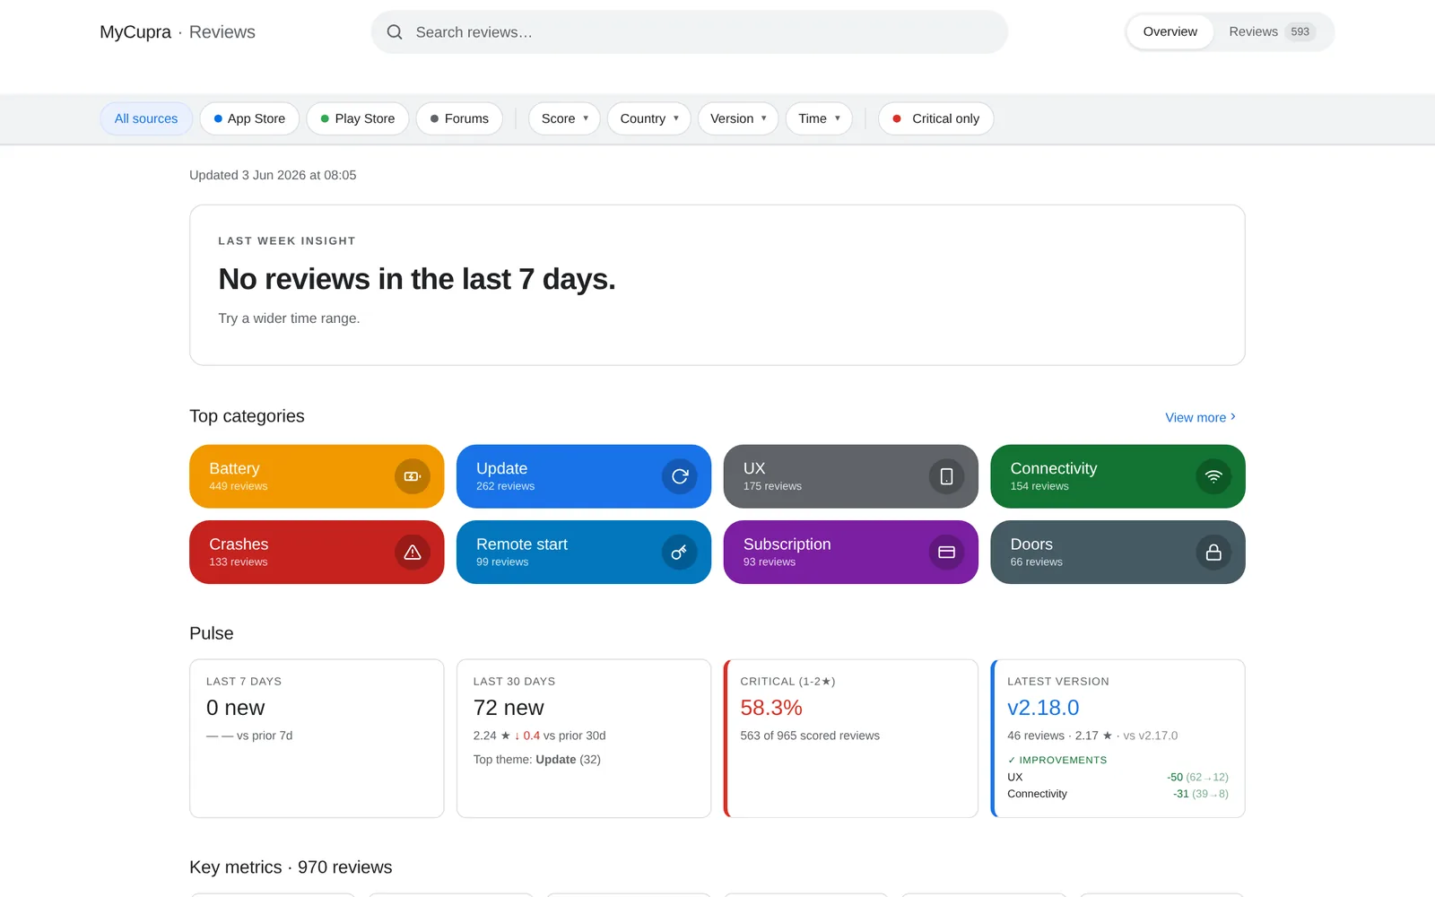Open the UX category card

pos(851,476)
